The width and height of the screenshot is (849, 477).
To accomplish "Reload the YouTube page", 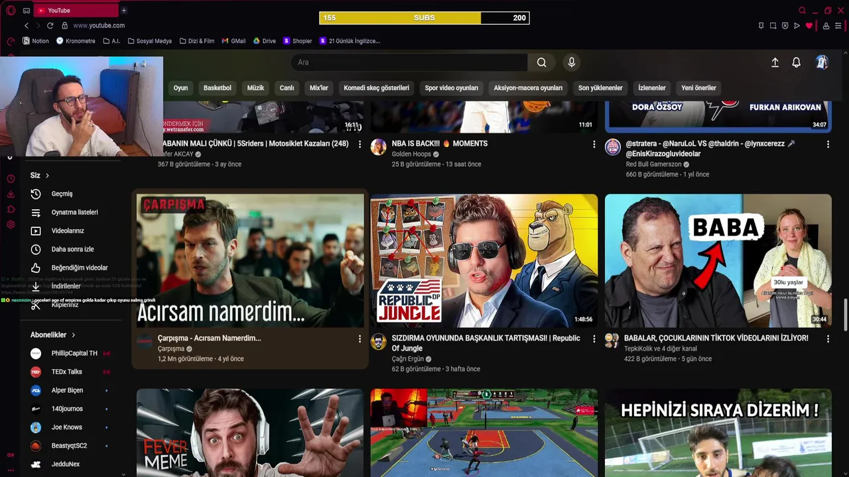I will pyautogui.click(x=50, y=25).
